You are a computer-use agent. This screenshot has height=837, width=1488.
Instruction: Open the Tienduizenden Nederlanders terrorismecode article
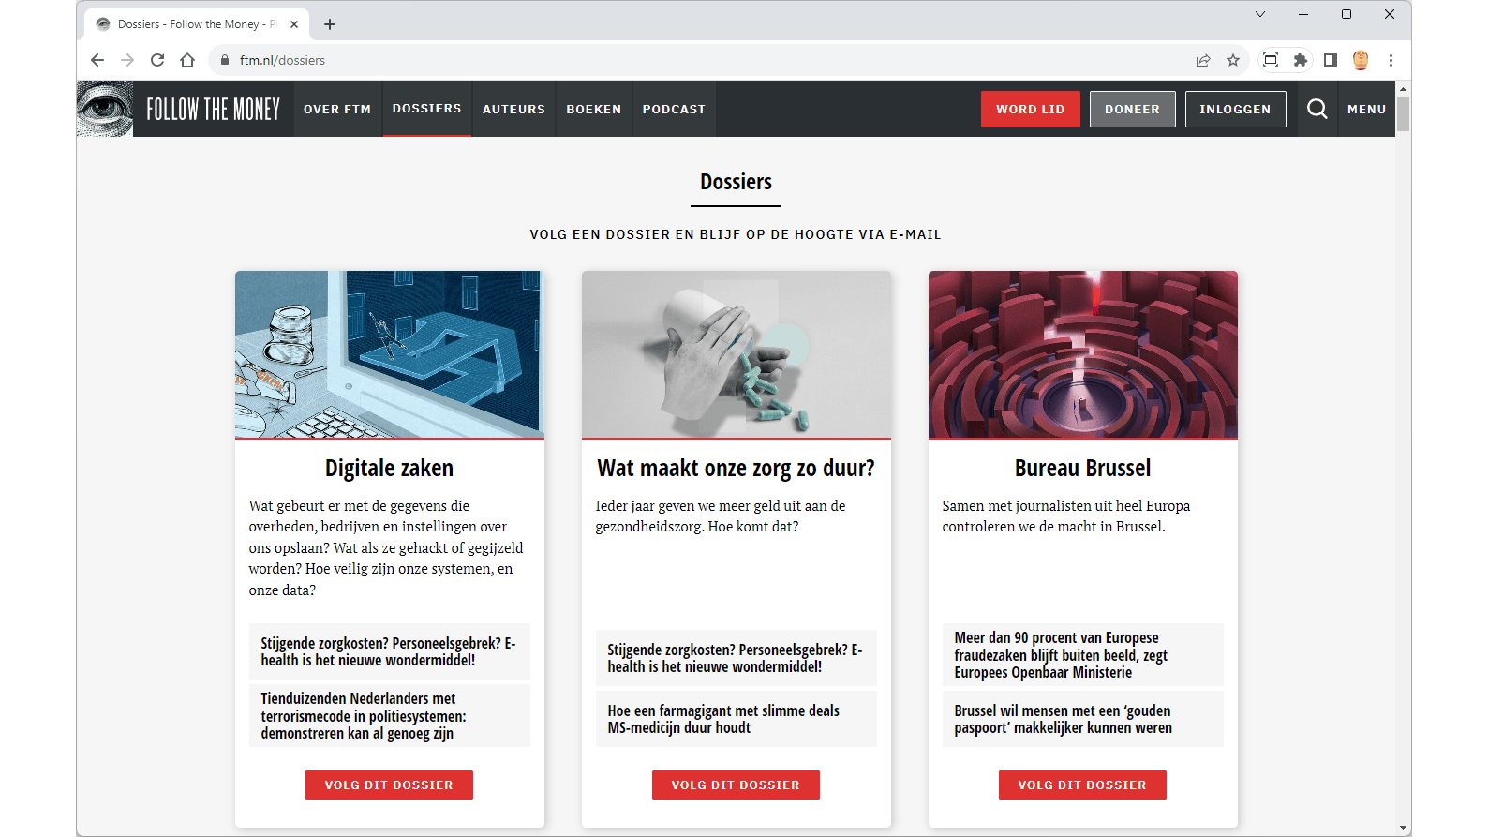(390, 716)
